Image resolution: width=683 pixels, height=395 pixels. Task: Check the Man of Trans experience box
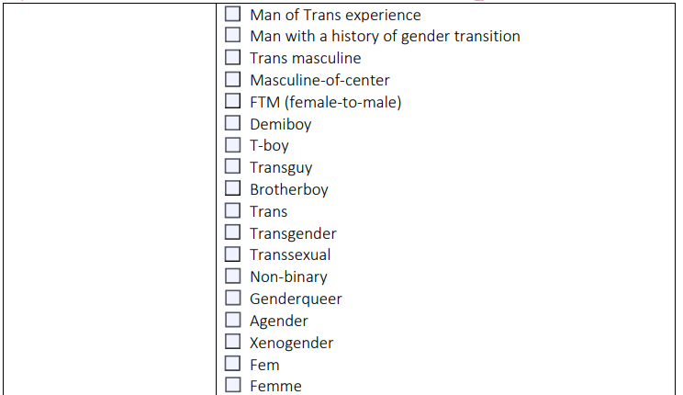(232, 14)
